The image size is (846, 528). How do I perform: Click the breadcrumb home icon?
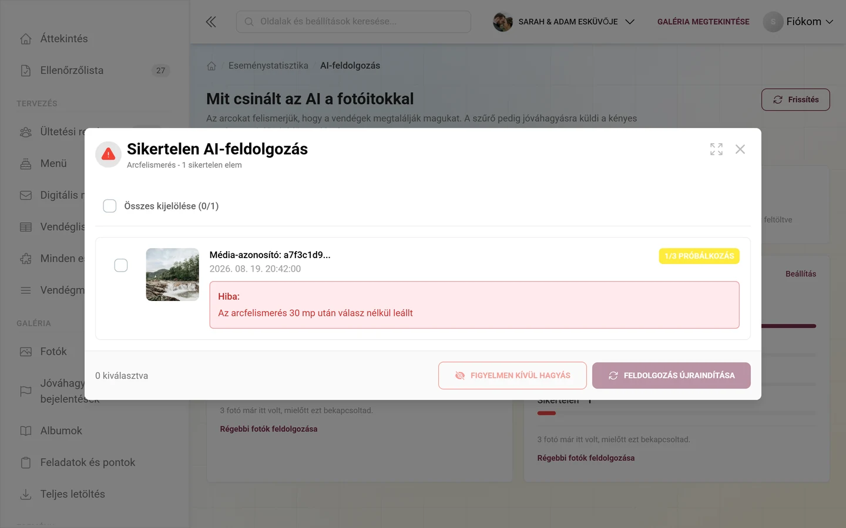[211, 66]
